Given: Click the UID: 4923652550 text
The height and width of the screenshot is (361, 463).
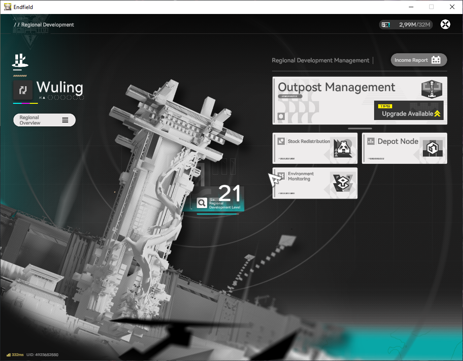Looking at the screenshot, I should pyautogui.click(x=42, y=355).
